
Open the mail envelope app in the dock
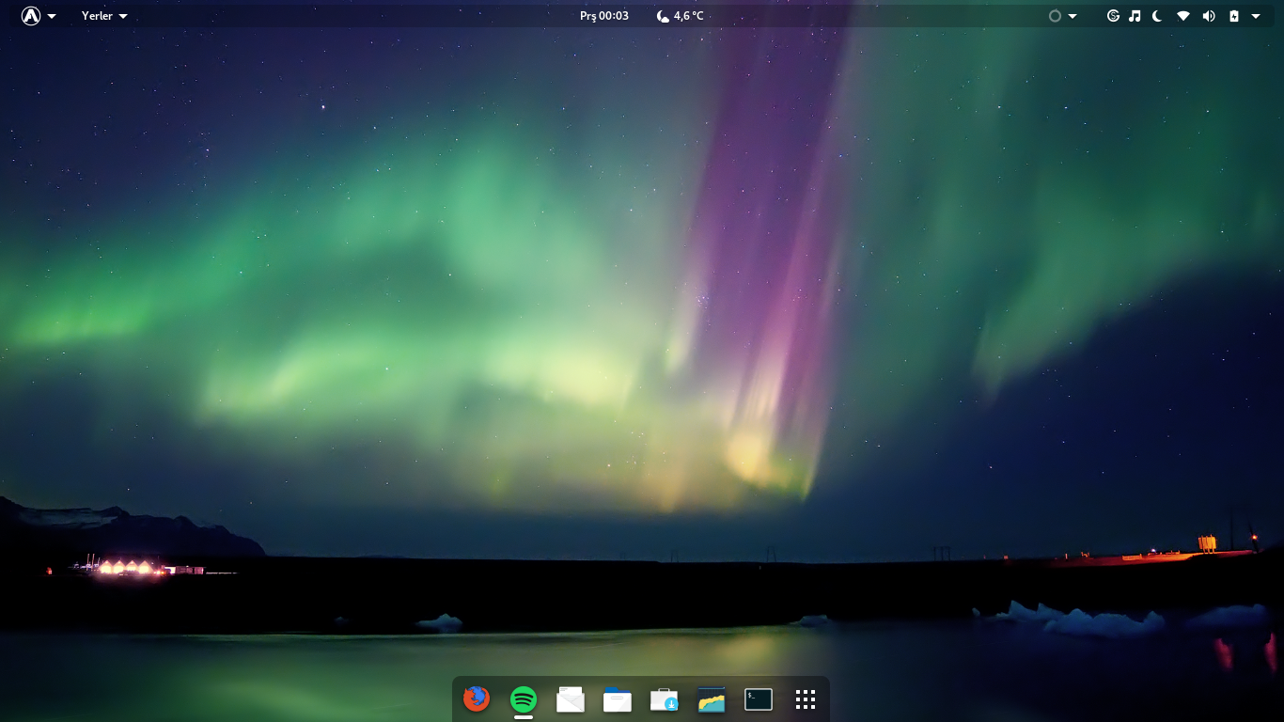pos(571,698)
